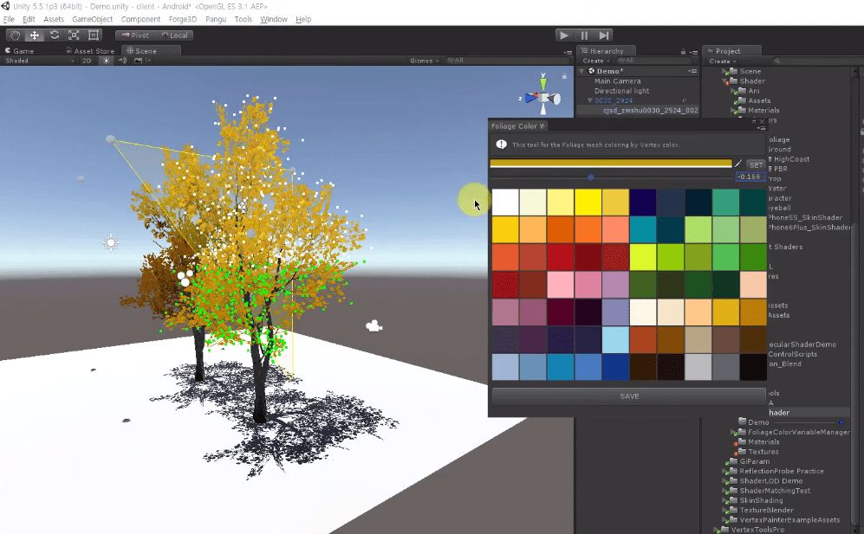Select the Scale tool
864x534 pixels.
coord(73,35)
